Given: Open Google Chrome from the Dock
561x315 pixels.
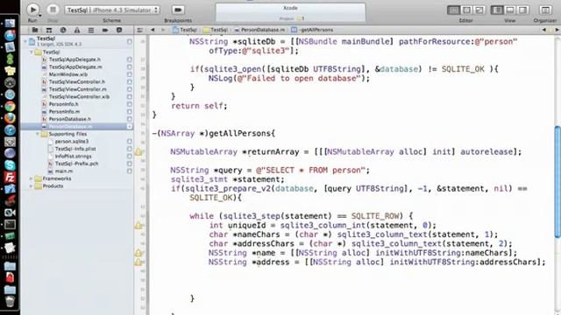Looking at the screenshot, I should [x=10, y=106].
